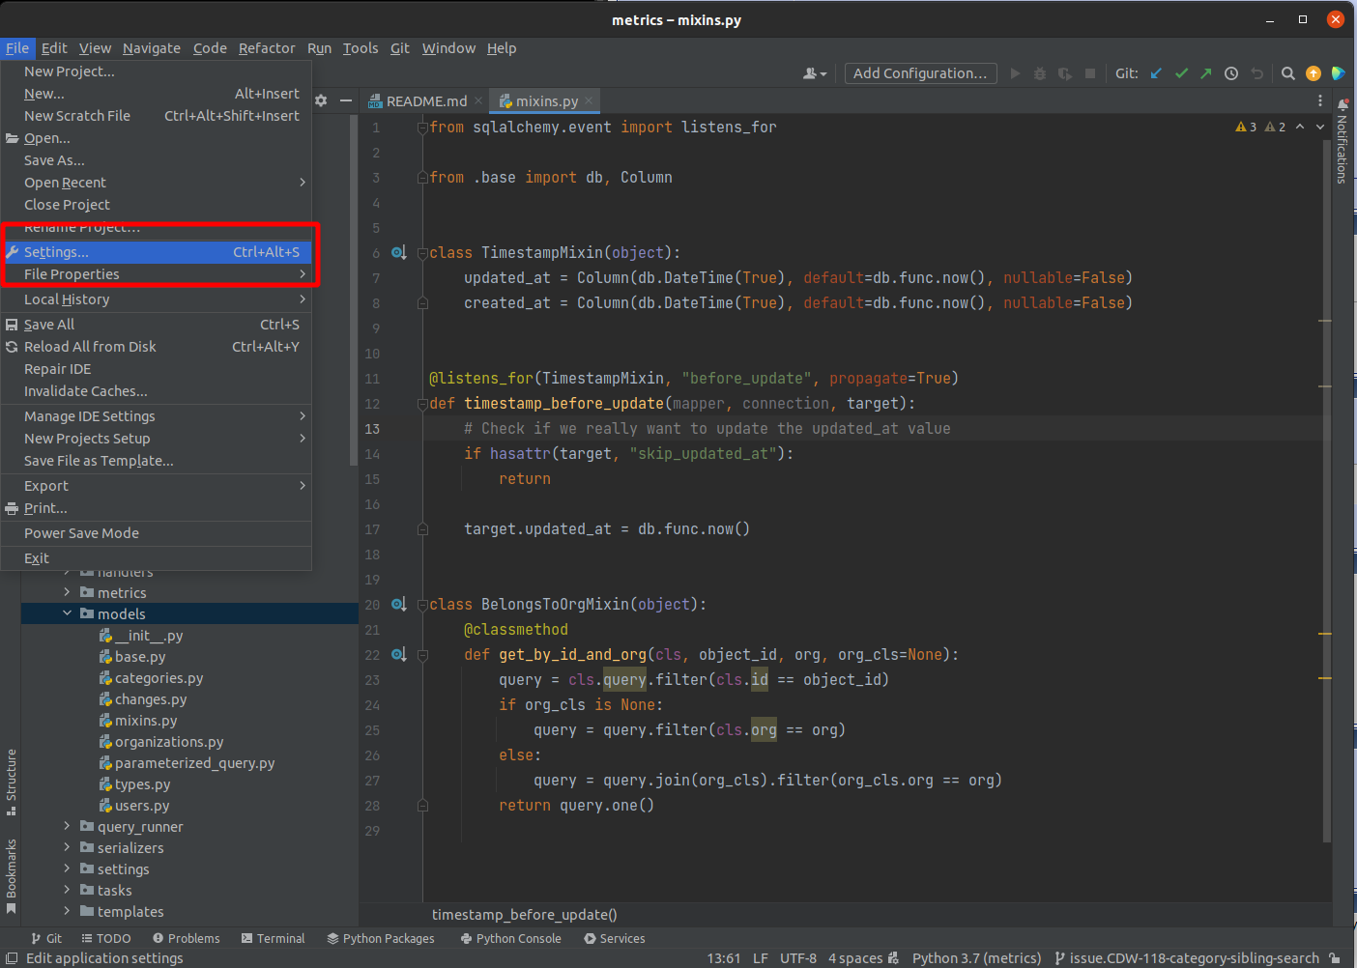Expand the metrics folder
This screenshot has height=968, width=1357.
[67, 592]
